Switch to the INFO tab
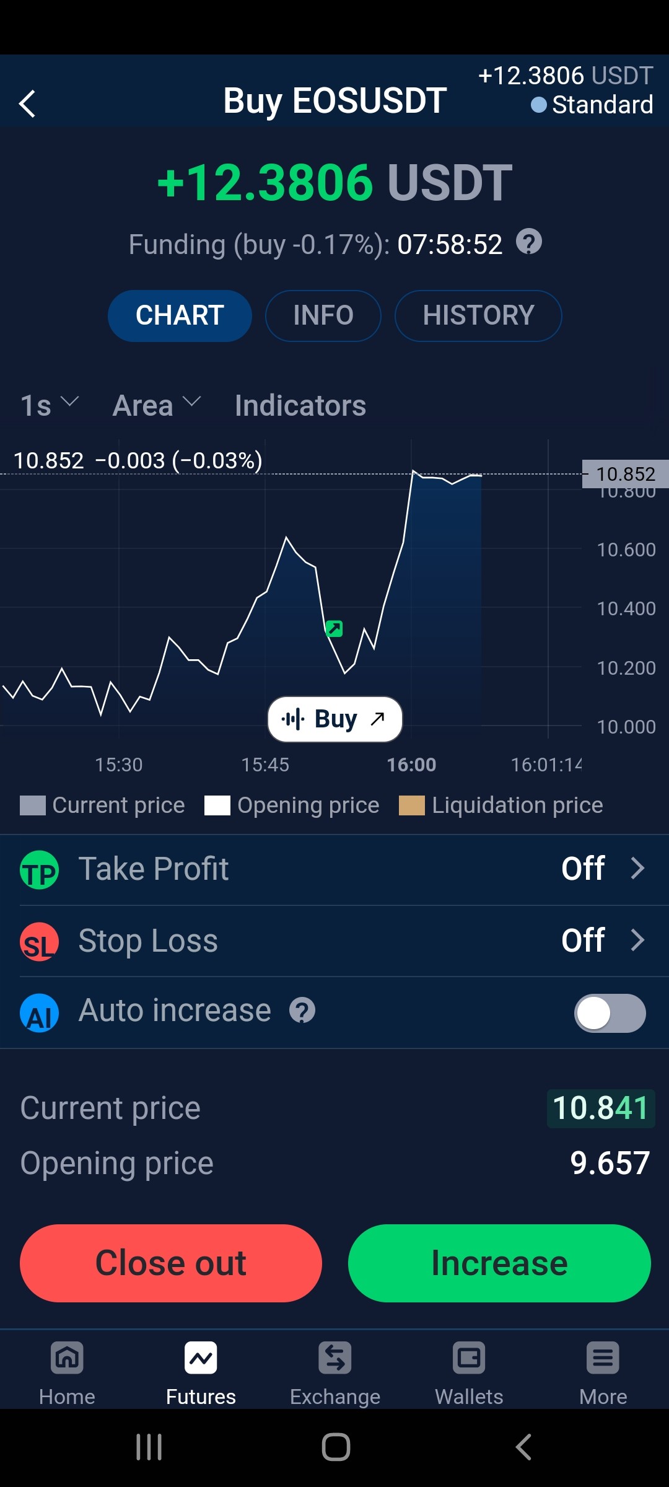Viewport: 669px width, 1487px height. point(323,315)
